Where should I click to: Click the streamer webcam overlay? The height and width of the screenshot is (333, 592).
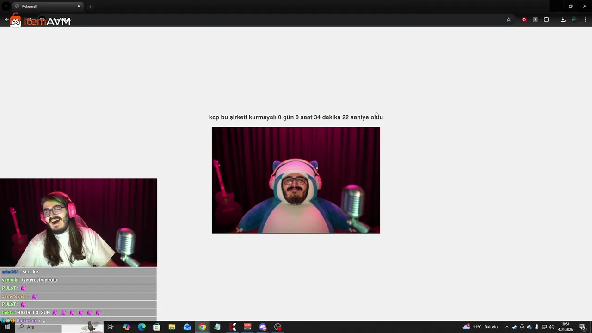point(79,222)
